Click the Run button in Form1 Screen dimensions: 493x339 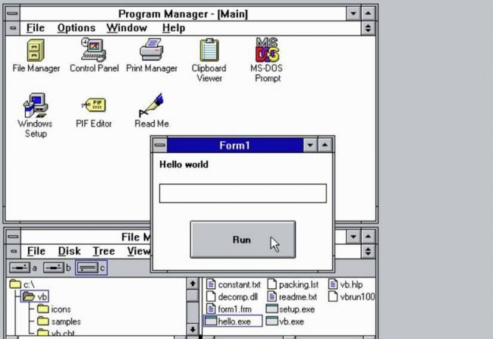tap(243, 240)
